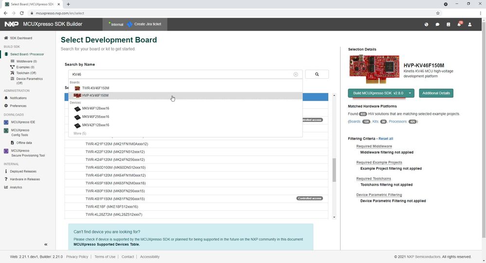486x263 pixels.
Task: Select MKV46F256xxx16 device suggestion
Action: [x=185, y=117]
